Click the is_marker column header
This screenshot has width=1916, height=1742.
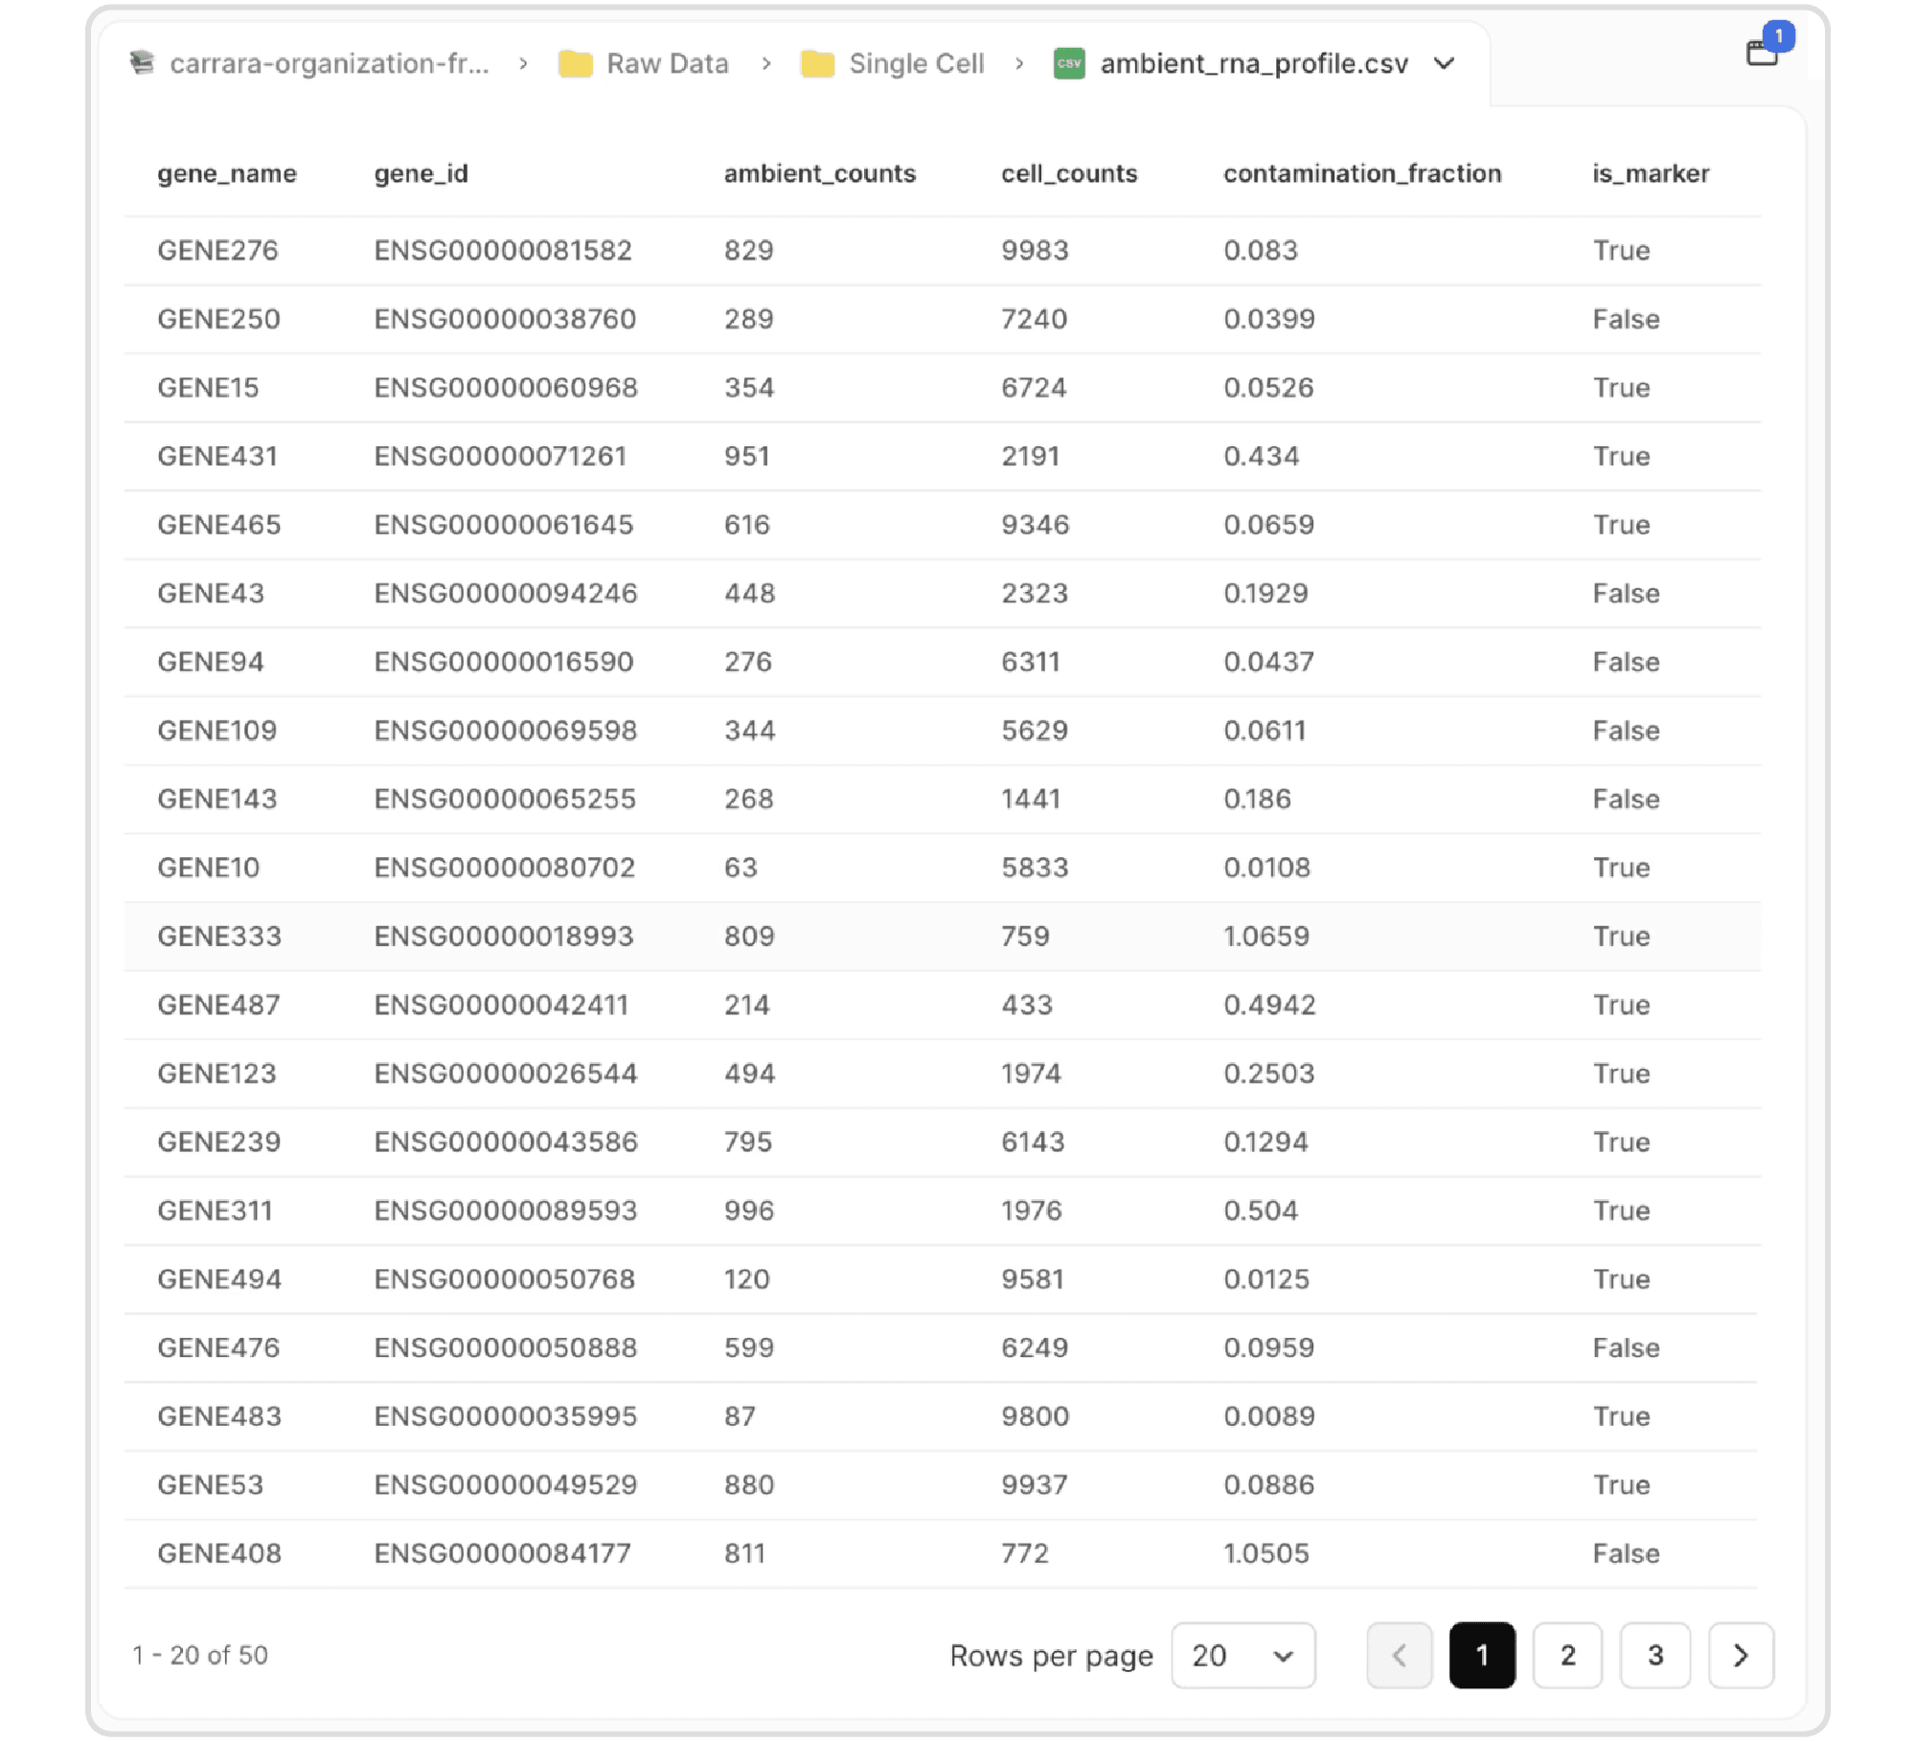click(1650, 173)
